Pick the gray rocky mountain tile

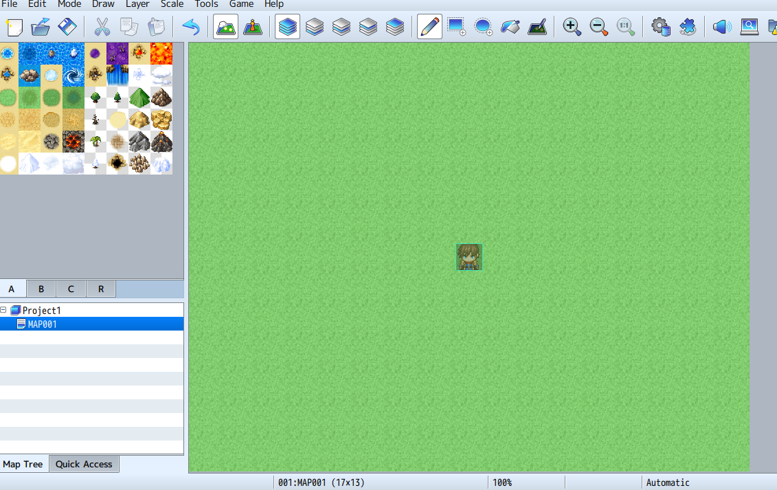[139, 142]
